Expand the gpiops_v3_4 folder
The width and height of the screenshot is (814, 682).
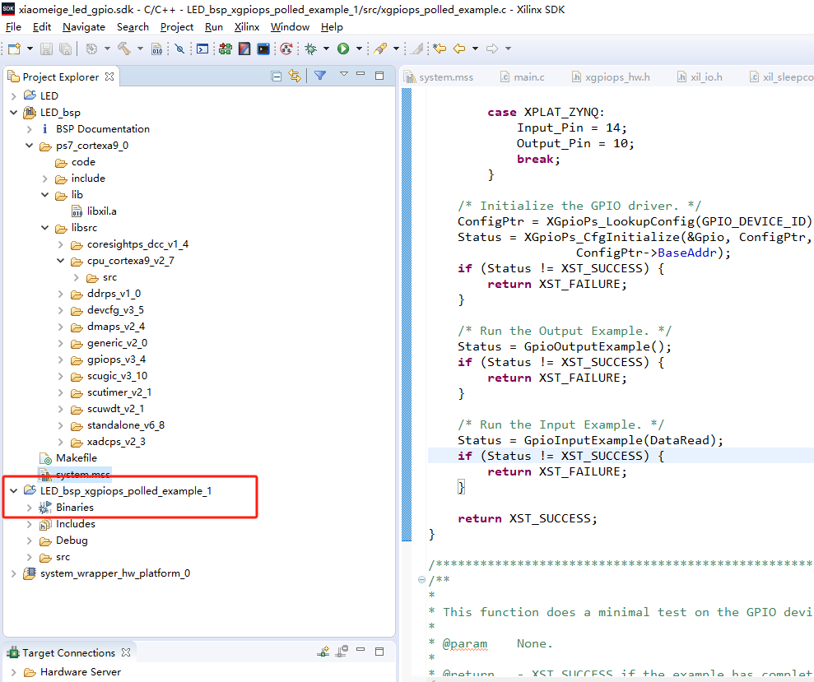pos(61,360)
